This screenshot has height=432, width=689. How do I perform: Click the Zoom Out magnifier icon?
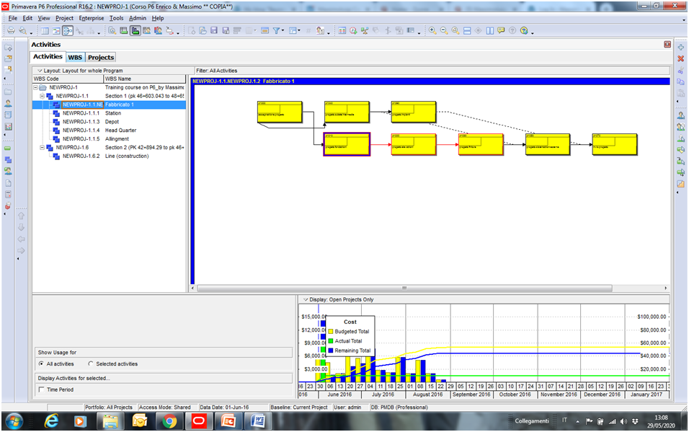tap(444, 30)
